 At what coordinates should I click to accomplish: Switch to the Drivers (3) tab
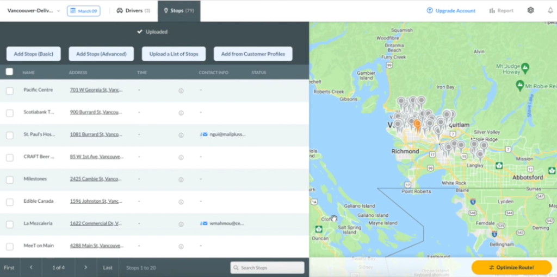tap(134, 11)
